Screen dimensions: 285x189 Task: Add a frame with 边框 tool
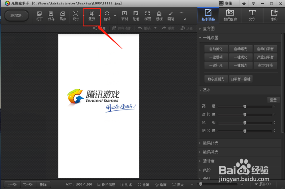click(136, 16)
